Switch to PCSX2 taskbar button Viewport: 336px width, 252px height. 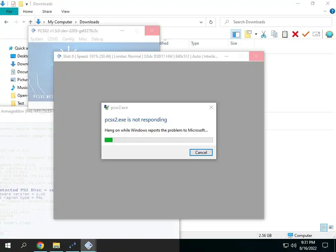pos(89,245)
